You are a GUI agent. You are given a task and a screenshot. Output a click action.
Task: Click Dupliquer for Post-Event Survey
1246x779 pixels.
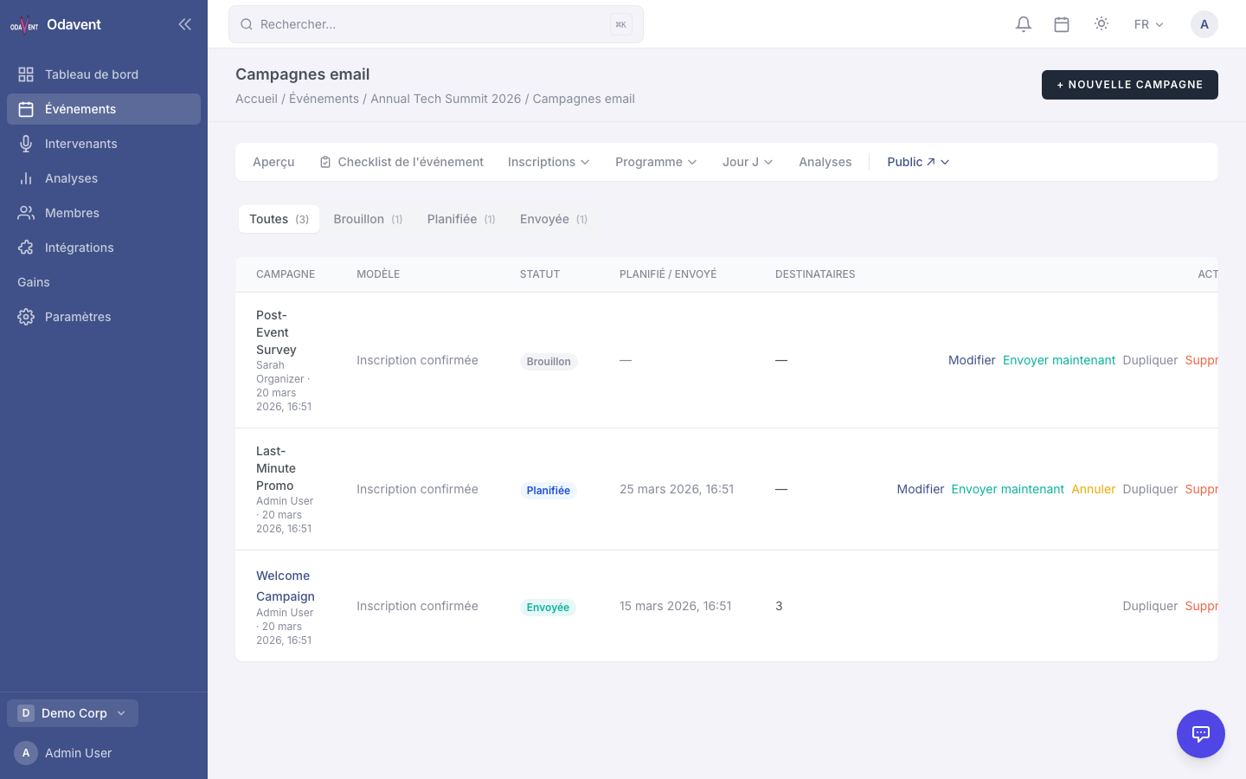(x=1150, y=360)
